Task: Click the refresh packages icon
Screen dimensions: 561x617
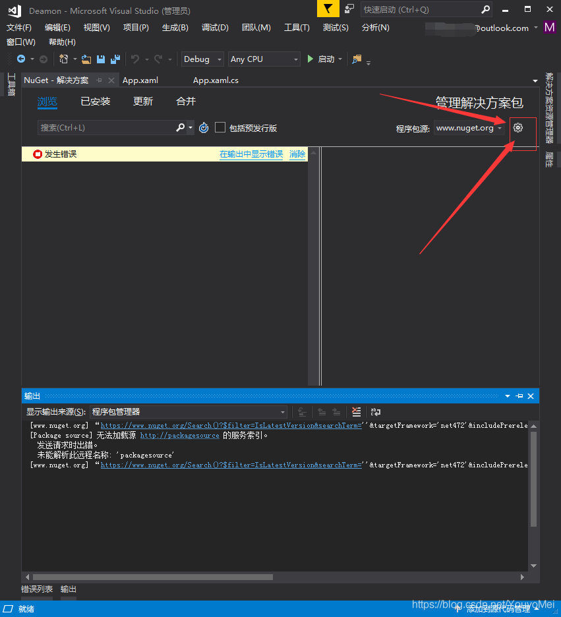Action: coord(204,127)
